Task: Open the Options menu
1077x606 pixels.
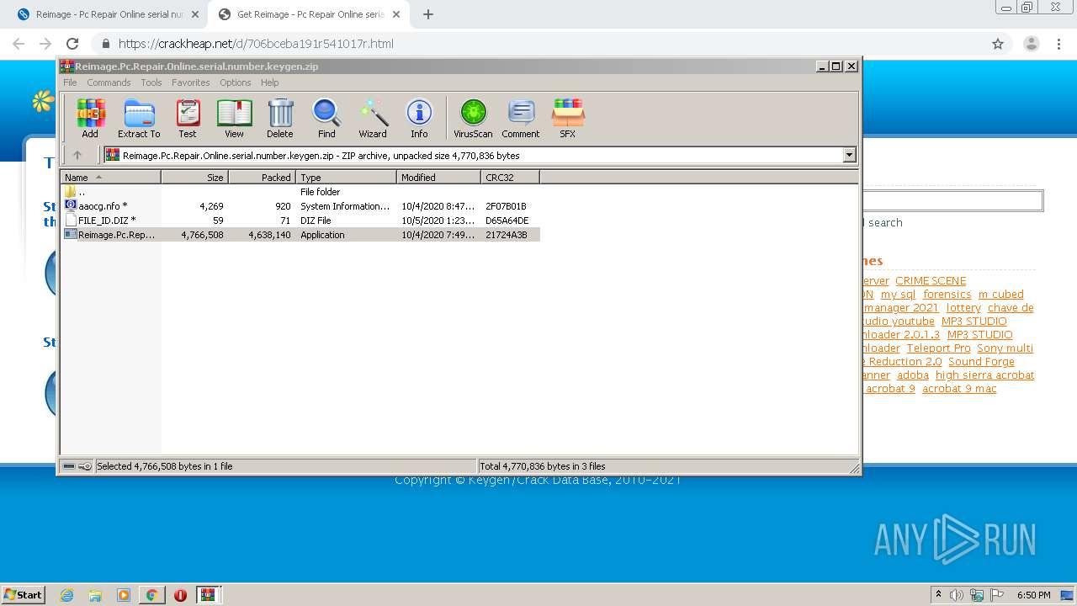Action: click(x=236, y=82)
